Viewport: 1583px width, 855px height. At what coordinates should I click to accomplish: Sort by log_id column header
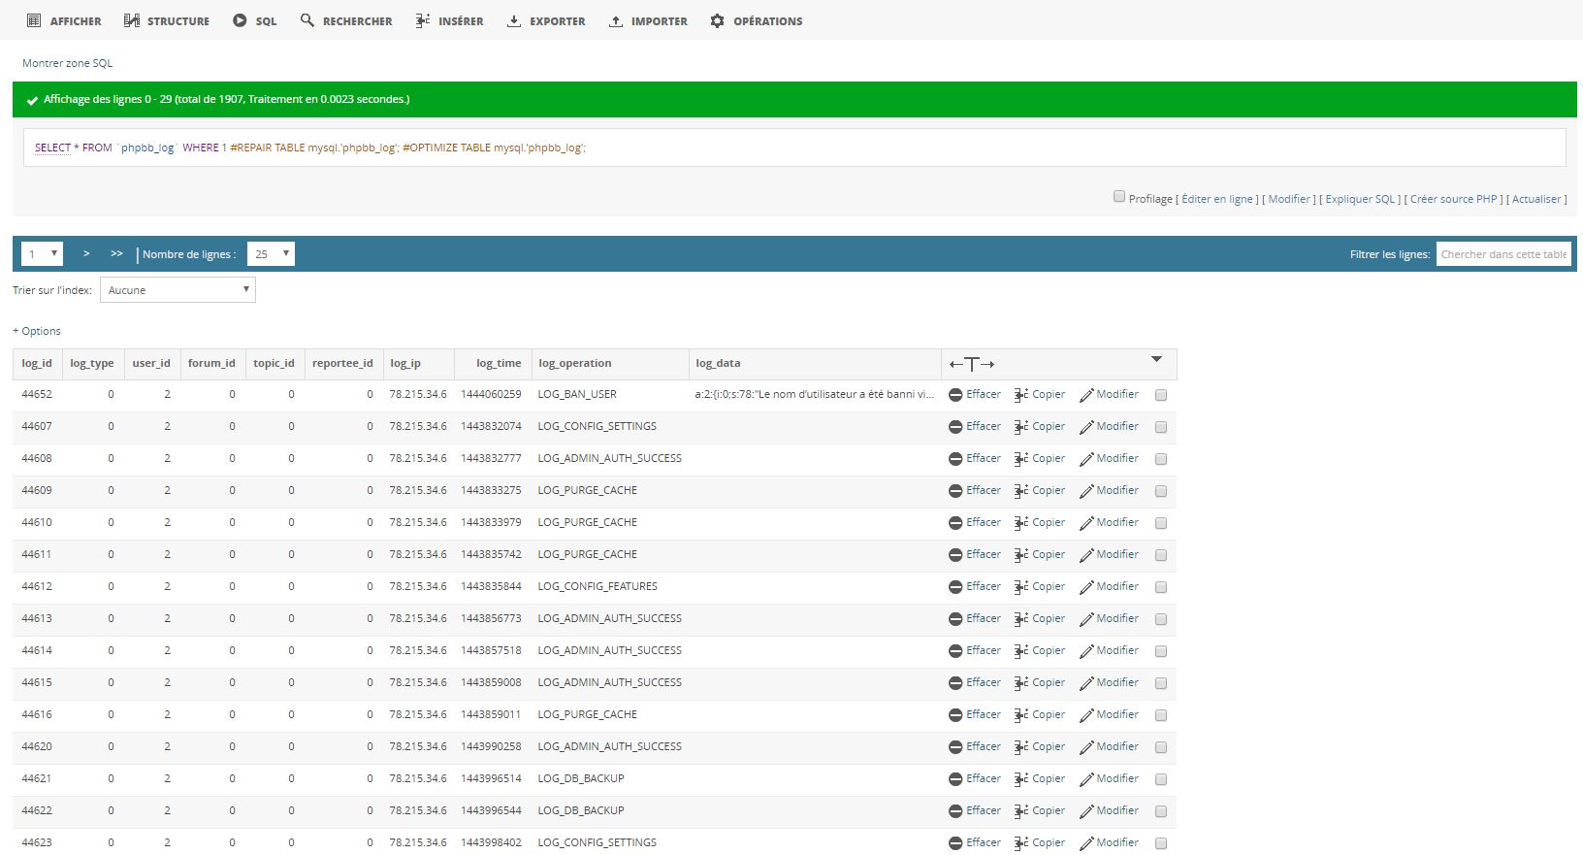[x=37, y=363]
